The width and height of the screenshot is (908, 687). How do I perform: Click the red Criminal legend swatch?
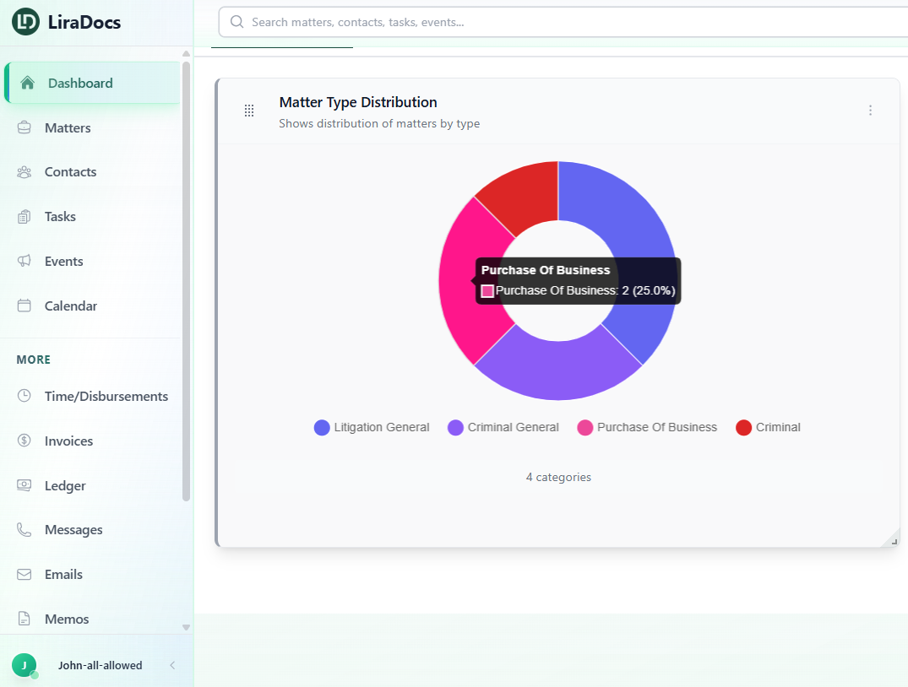pyautogui.click(x=743, y=428)
